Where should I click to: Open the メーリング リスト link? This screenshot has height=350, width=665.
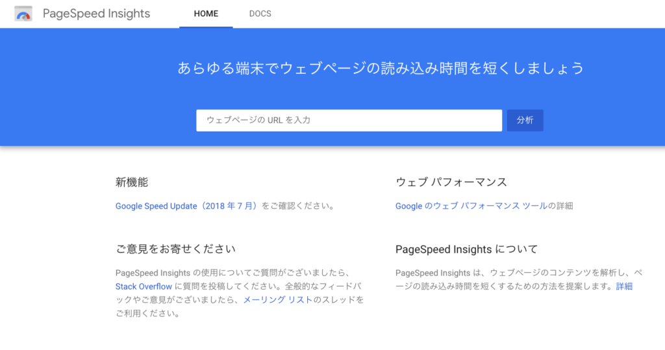click(x=278, y=299)
